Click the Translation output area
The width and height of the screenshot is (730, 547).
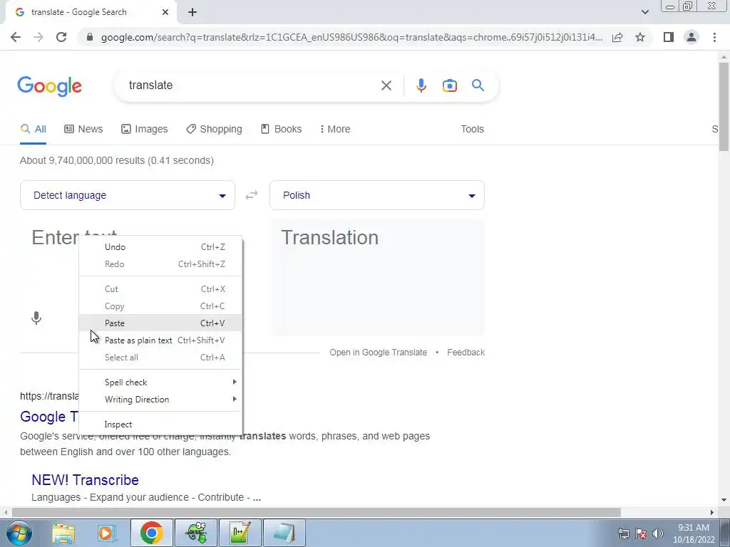click(x=377, y=277)
